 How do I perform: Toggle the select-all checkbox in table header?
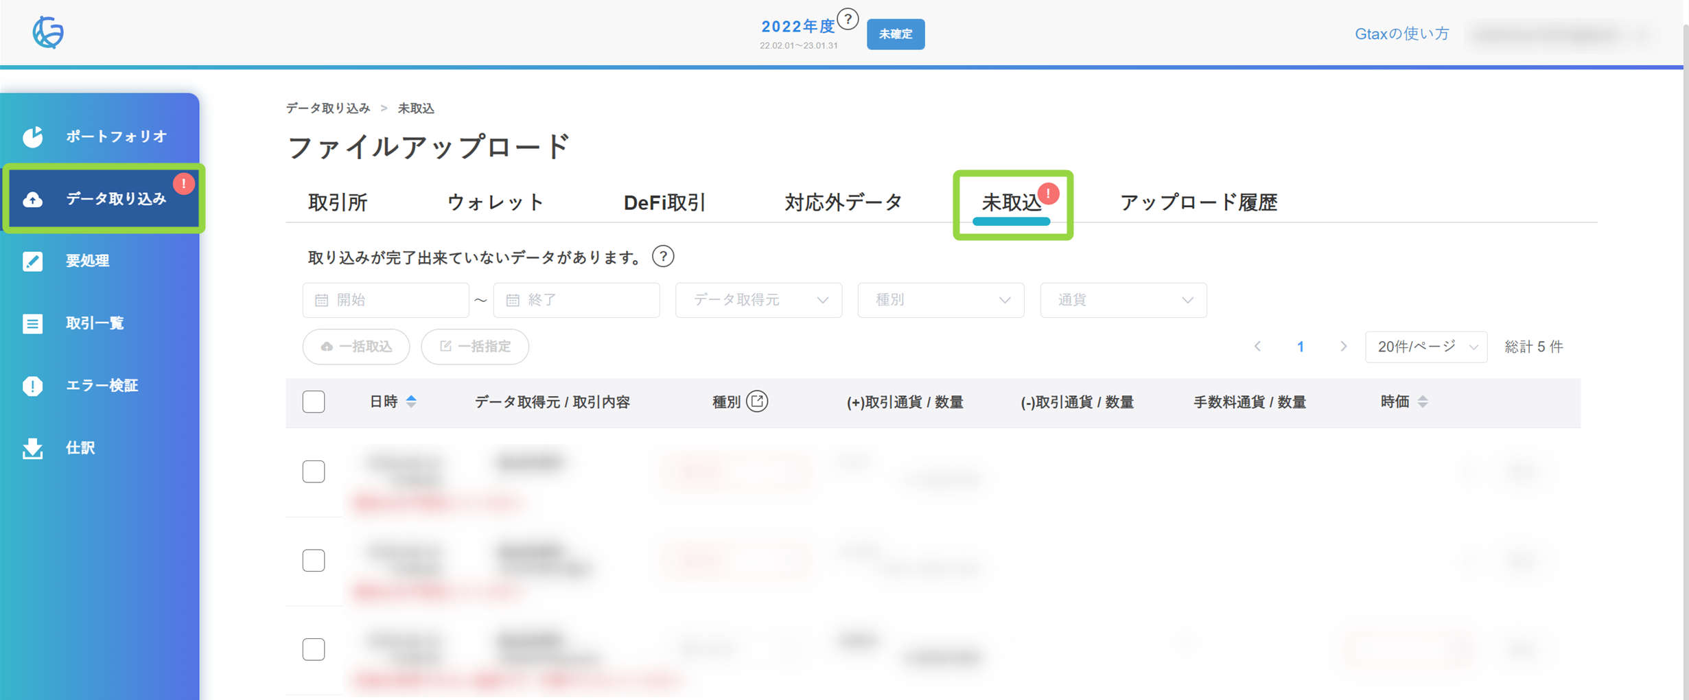[314, 401]
